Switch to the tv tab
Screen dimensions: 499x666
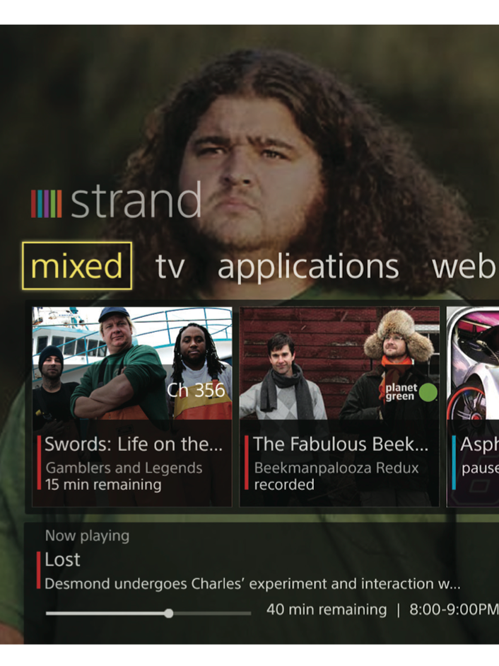[170, 267]
